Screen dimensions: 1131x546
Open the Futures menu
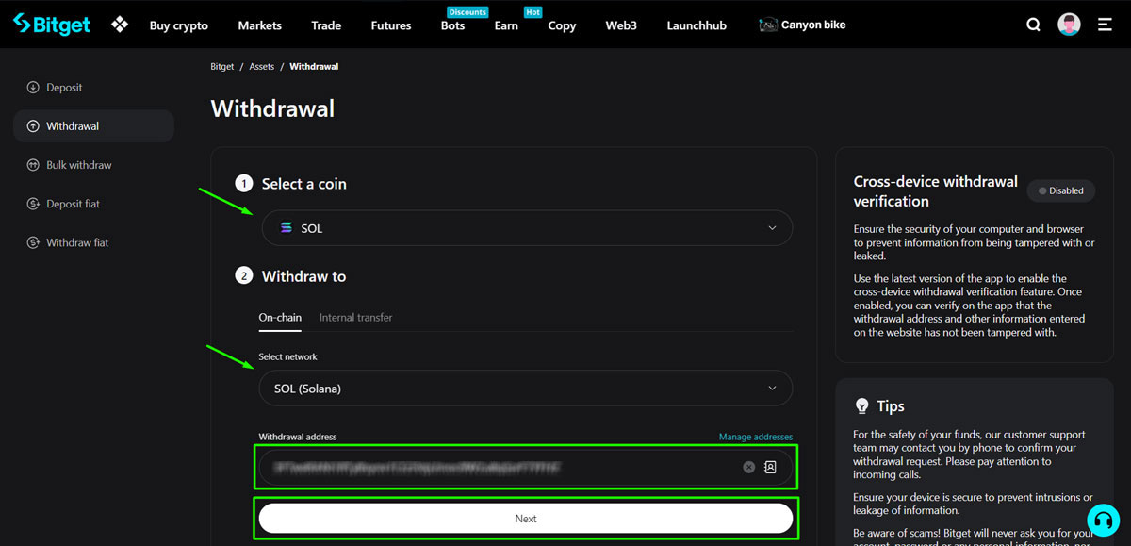pos(391,25)
